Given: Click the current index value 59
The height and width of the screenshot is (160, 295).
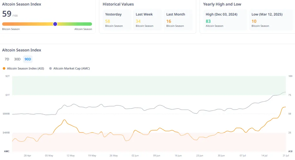Looking at the screenshot, I should pos(7,14).
